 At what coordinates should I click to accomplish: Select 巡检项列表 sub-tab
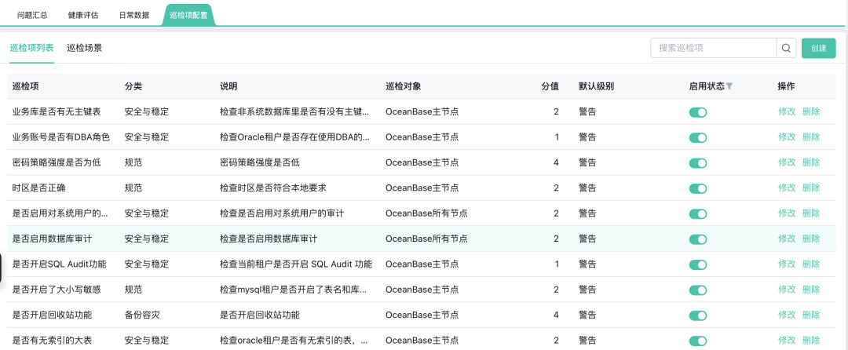pyautogui.click(x=32, y=48)
